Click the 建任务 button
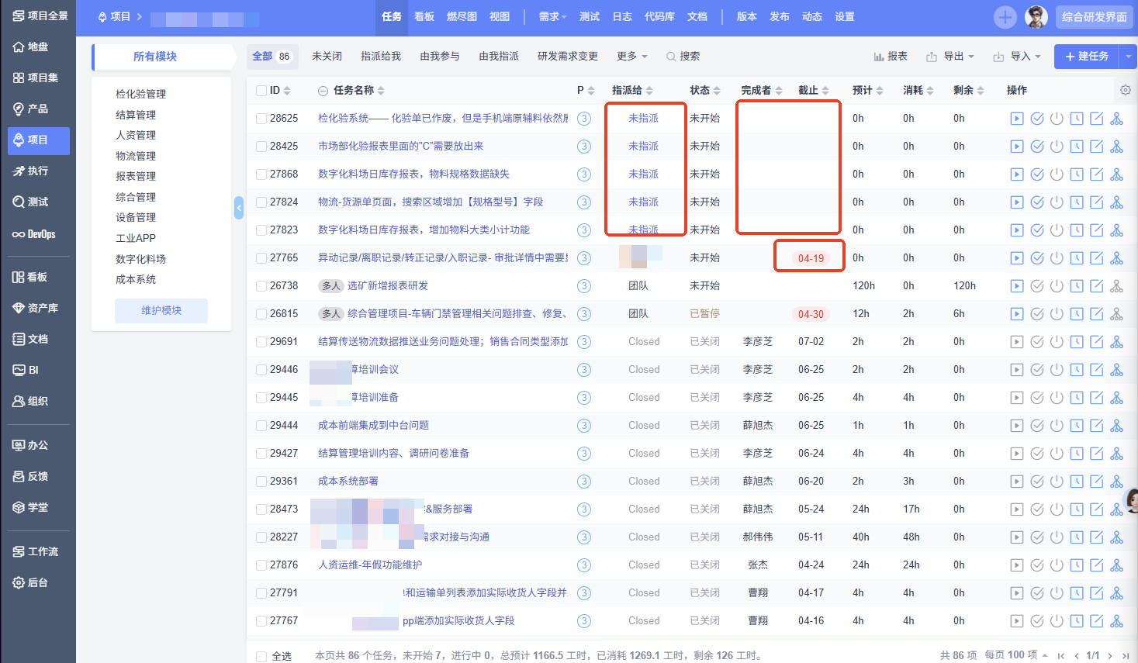The width and height of the screenshot is (1138, 663). [1086, 57]
